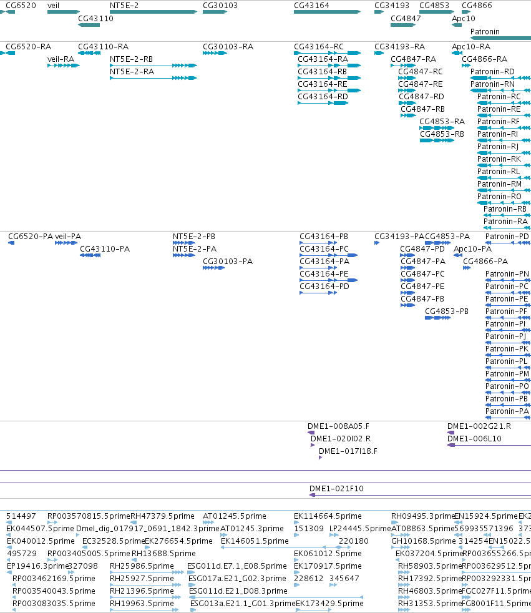
Task: Select transcript CG4847-RB label
Action: [x=423, y=109]
